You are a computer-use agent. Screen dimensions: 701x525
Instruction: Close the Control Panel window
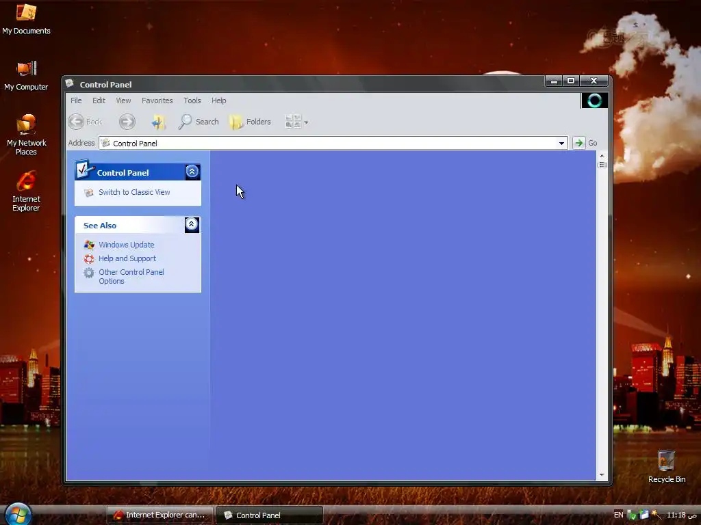click(594, 81)
